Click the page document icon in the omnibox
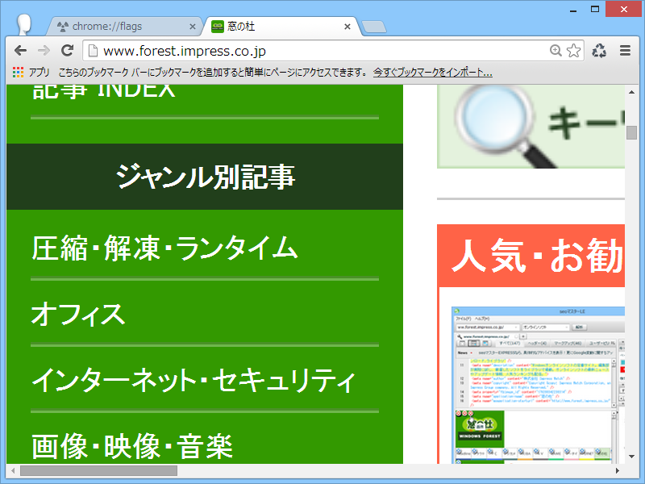 pyautogui.click(x=91, y=50)
